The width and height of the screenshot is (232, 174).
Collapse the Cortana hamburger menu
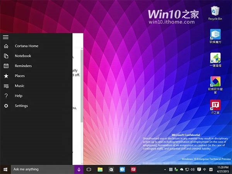[5, 37]
